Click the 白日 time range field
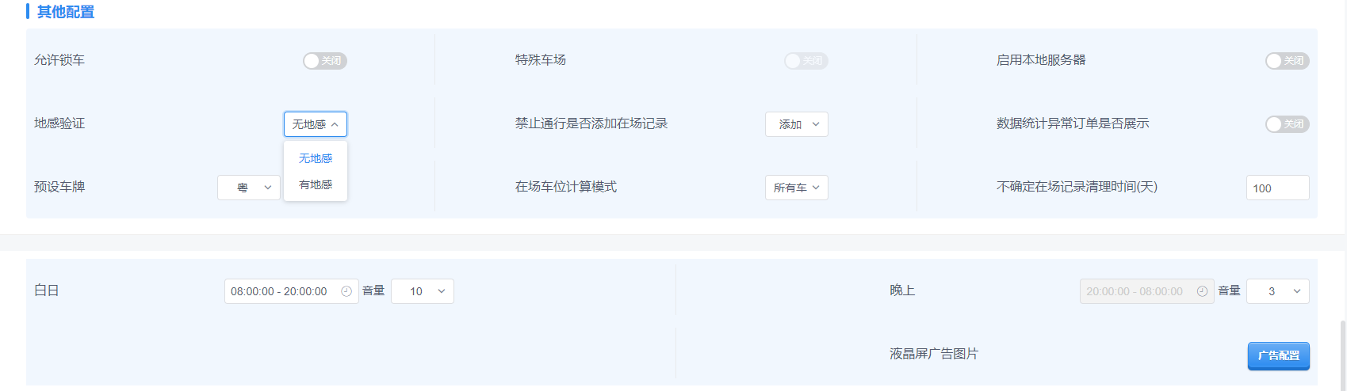The width and height of the screenshot is (1347, 391). pos(292,291)
